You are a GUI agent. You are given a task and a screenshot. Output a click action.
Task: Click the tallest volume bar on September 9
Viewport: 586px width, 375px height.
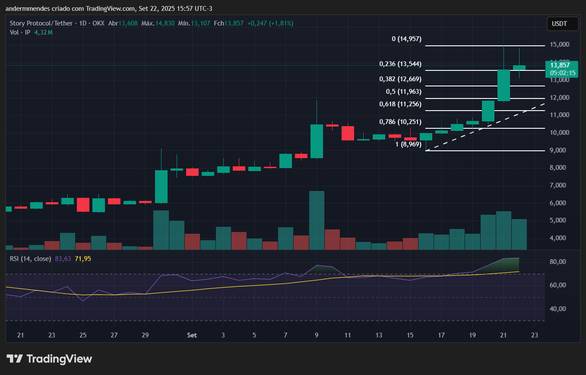(317, 220)
